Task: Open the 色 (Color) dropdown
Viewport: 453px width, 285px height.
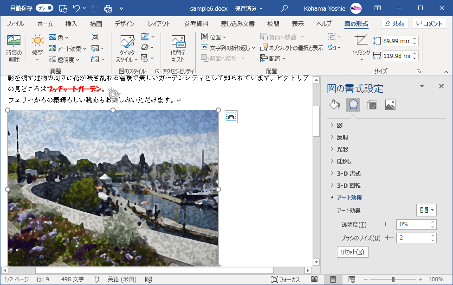Action: (58, 38)
